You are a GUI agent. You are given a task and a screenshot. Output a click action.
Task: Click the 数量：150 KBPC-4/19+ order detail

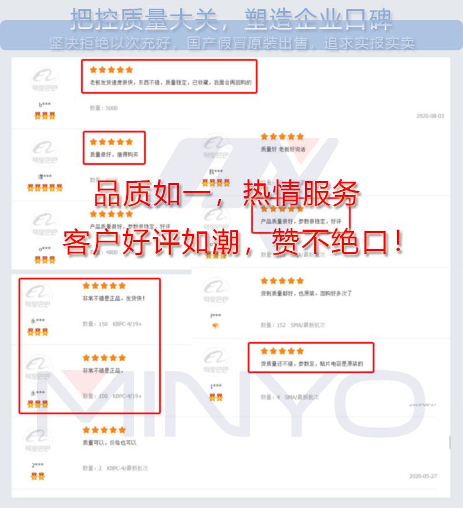pos(112,323)
